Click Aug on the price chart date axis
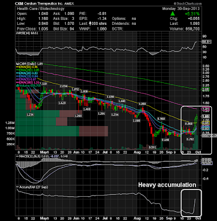 coord(137,152)
